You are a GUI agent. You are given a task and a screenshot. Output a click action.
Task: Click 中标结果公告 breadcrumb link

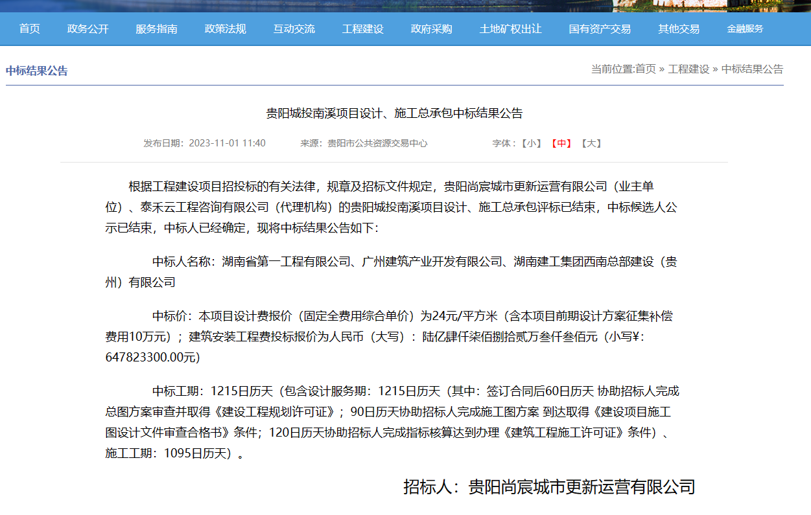[x=752, y=69]
